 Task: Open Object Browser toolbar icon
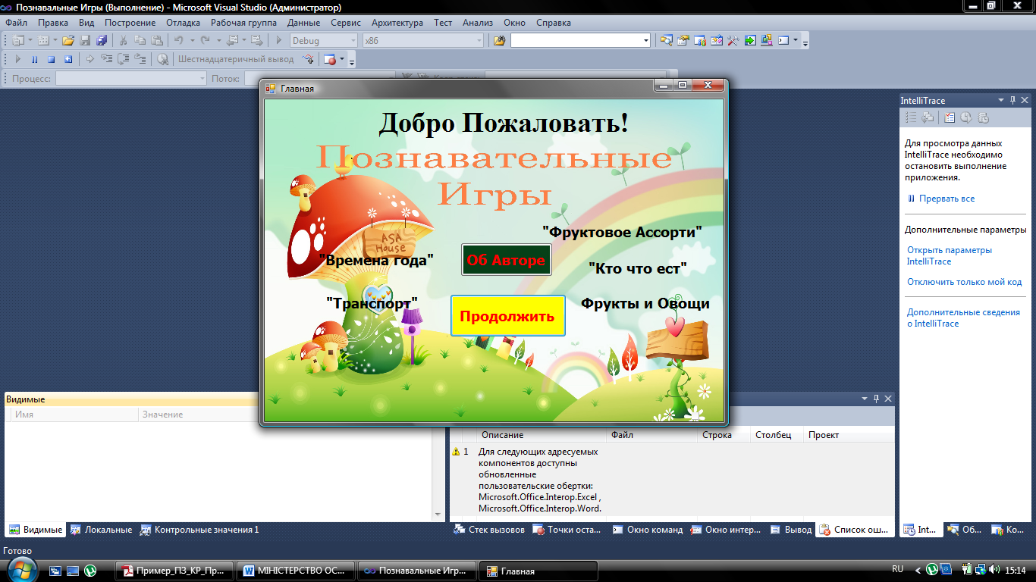click(717, 40)
